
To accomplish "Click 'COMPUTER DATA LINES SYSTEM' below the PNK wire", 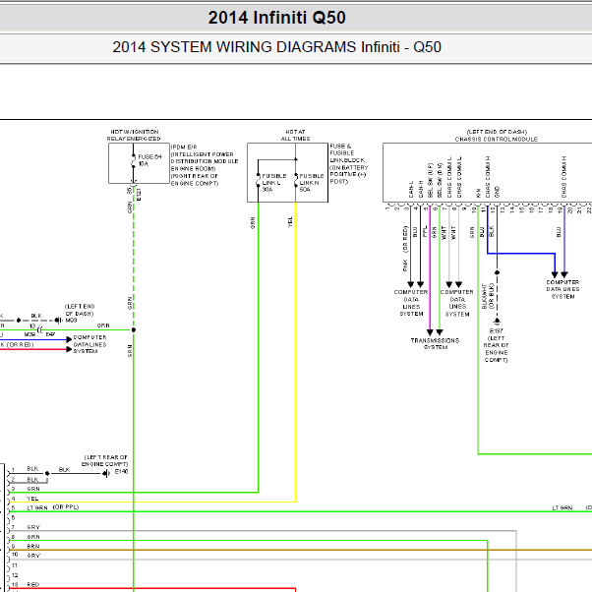I will tap(411, 303).
